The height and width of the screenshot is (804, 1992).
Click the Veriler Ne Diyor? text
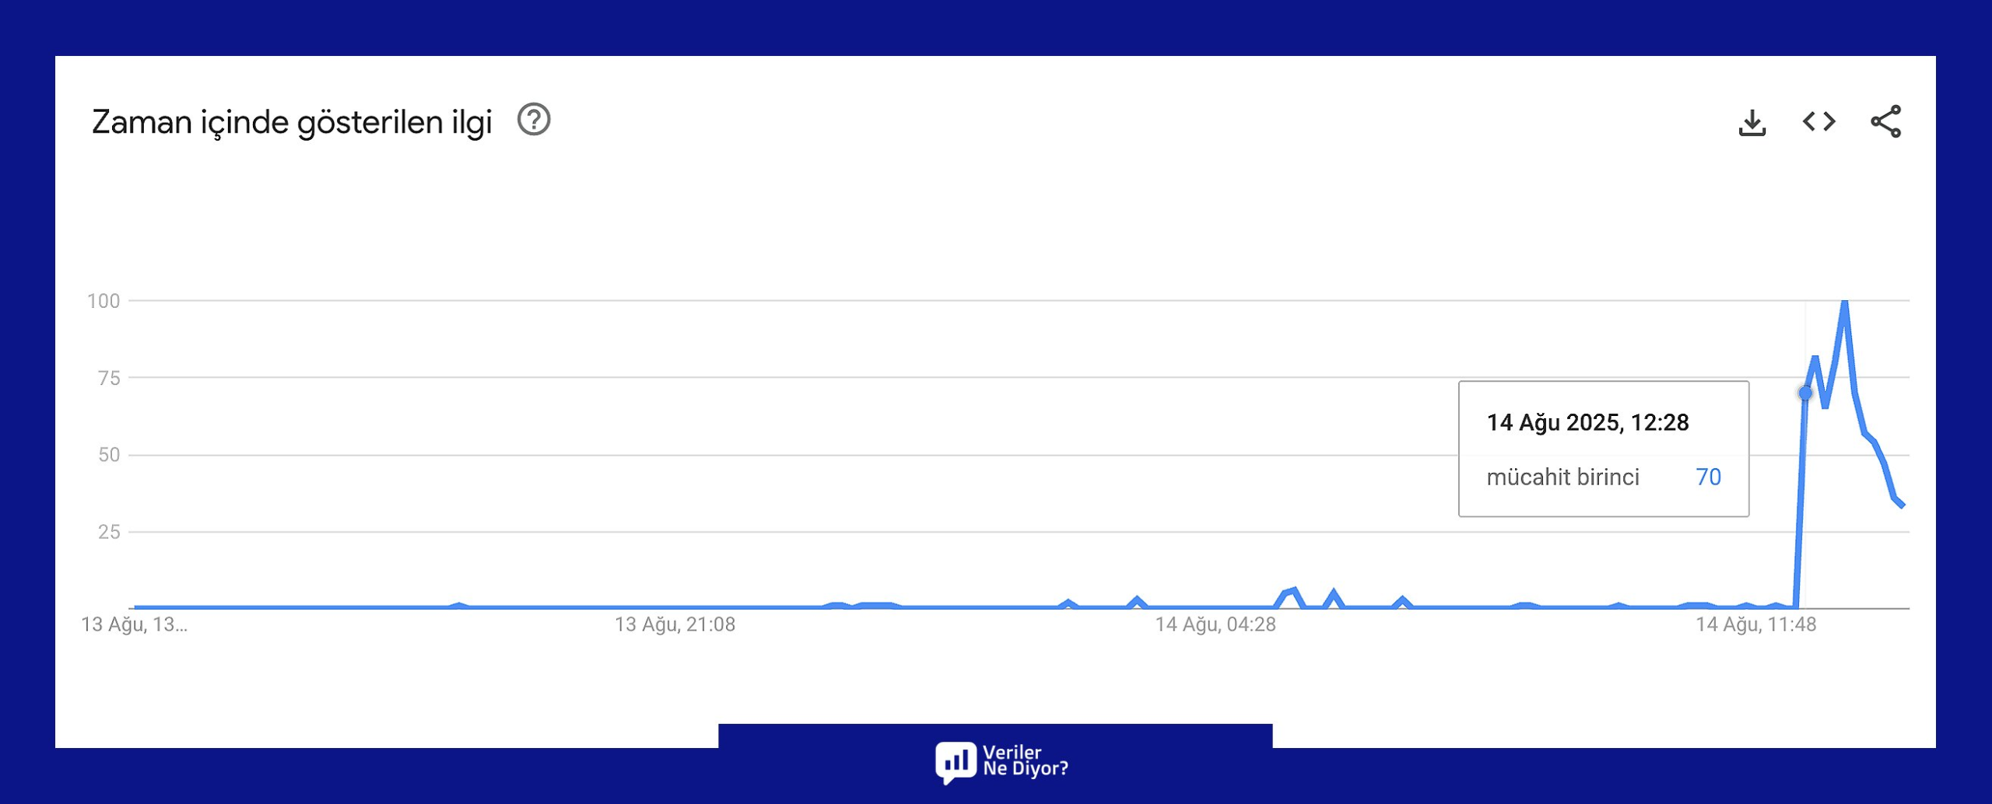click(1025, 760)
